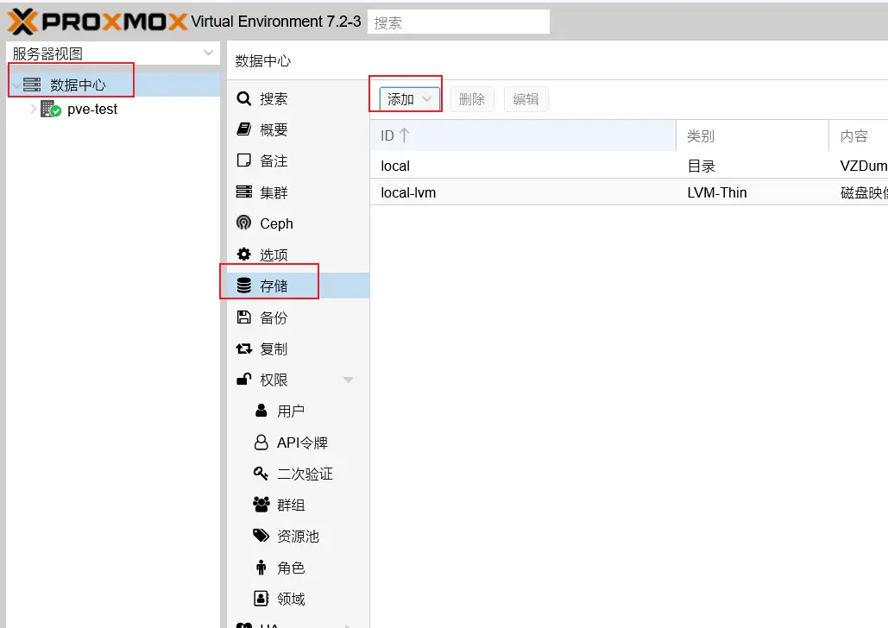
Task: Click the key icon for 二次验证
Action: coord(261,474)
